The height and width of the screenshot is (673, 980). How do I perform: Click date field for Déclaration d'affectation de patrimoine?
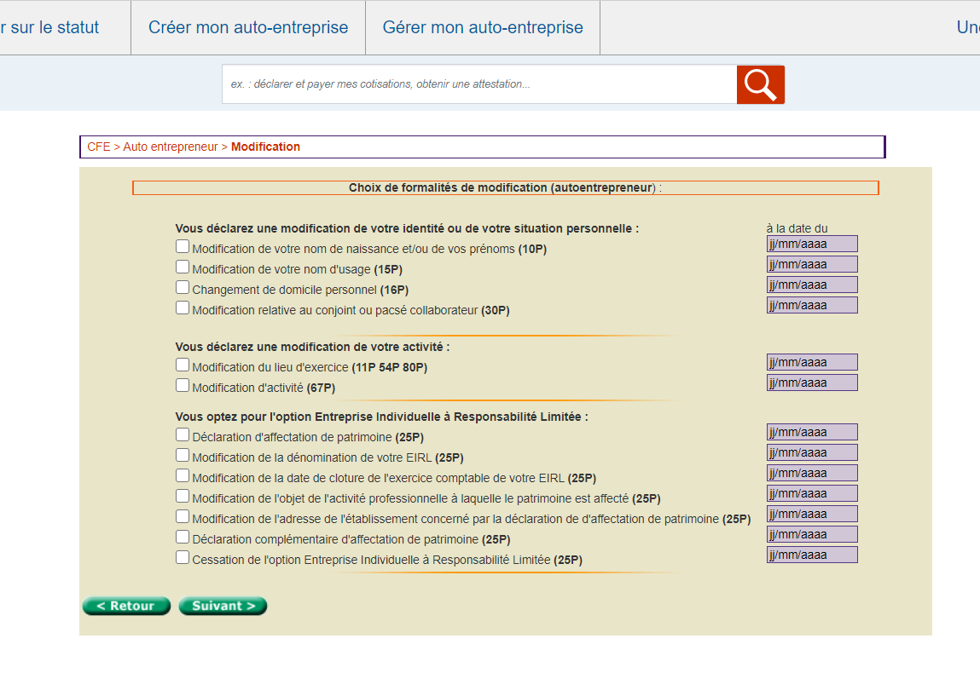point(813,432)
